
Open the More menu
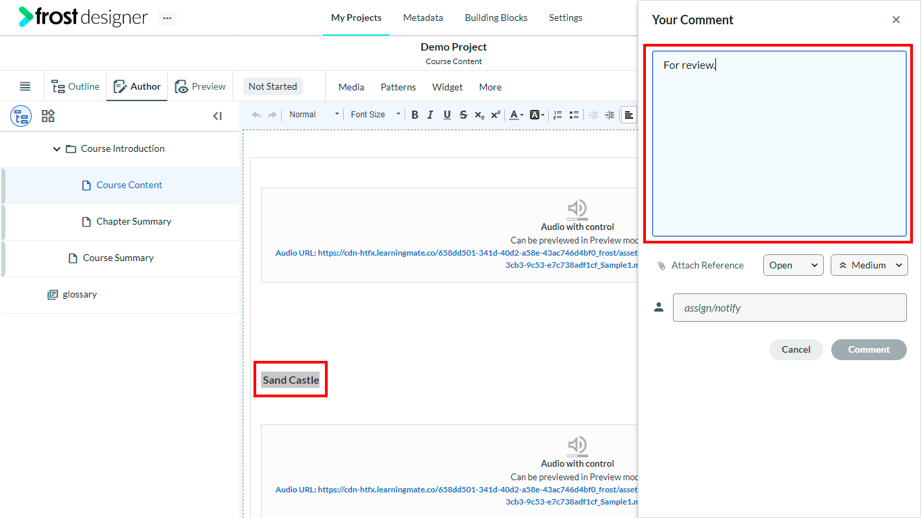click(x=490, y=87)
